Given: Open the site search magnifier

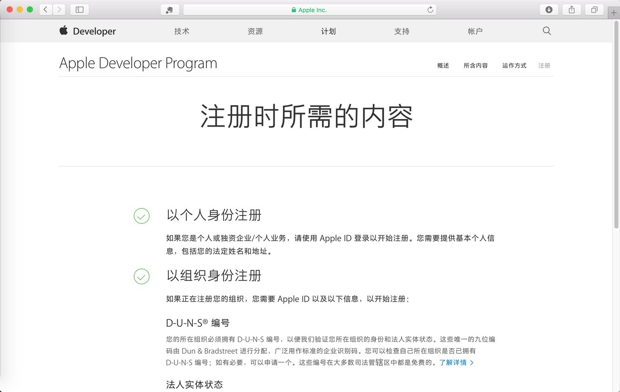Looking at the screenshot, I should coord(547,31).
